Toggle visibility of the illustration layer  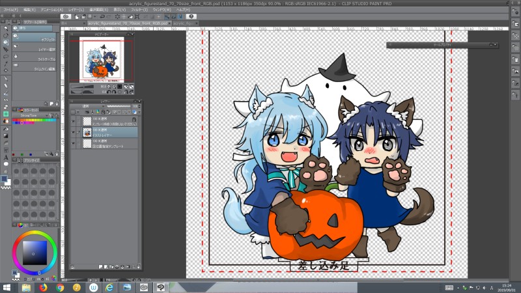(x=73, y=132)
